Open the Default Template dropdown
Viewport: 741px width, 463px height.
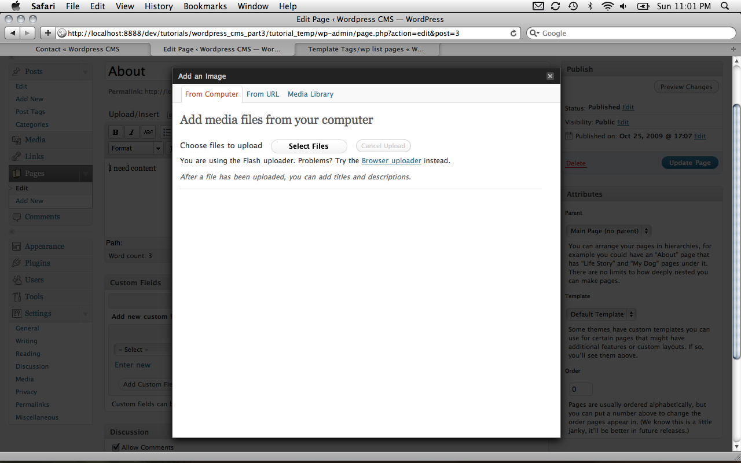point(601,314)
